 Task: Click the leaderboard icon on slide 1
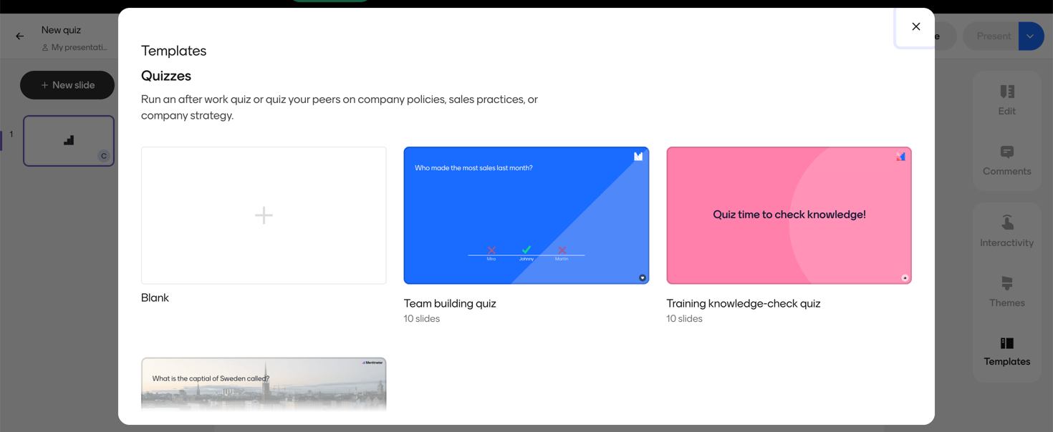(x=69, y=140)
